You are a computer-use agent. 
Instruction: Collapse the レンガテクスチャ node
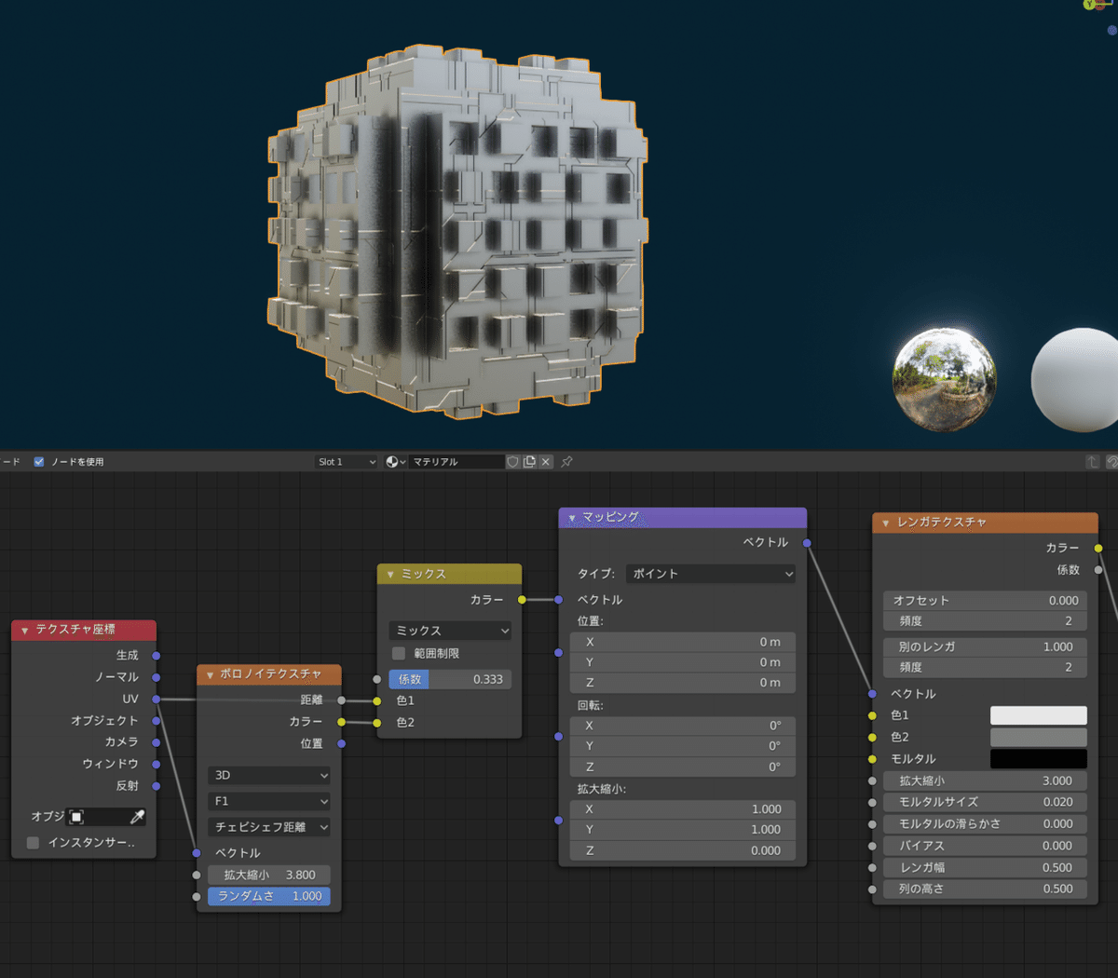(x=886, y=523)
